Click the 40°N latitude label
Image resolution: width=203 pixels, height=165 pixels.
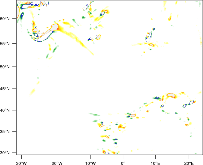[x=5, y=110]
